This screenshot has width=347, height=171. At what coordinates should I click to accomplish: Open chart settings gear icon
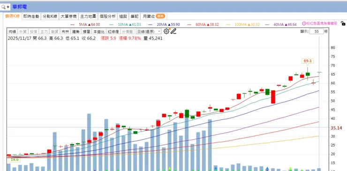click(x=166, y=31)
